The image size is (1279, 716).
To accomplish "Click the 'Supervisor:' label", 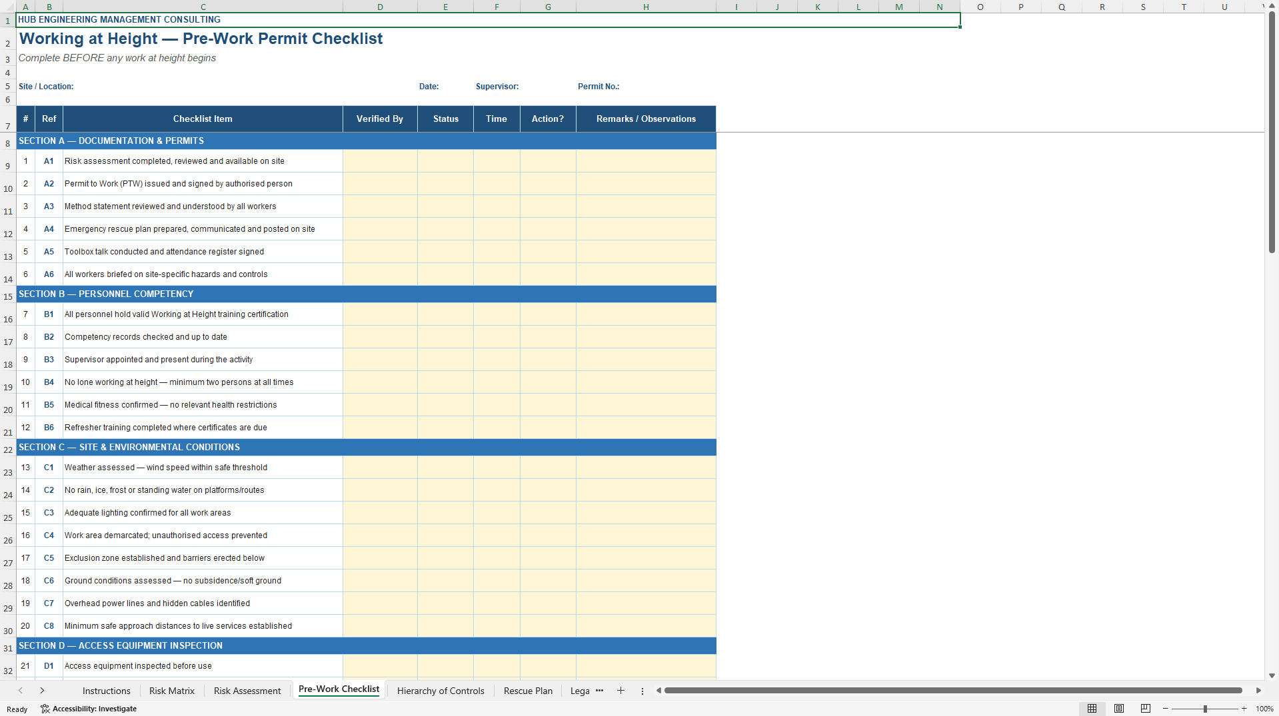I will point(497,87).
